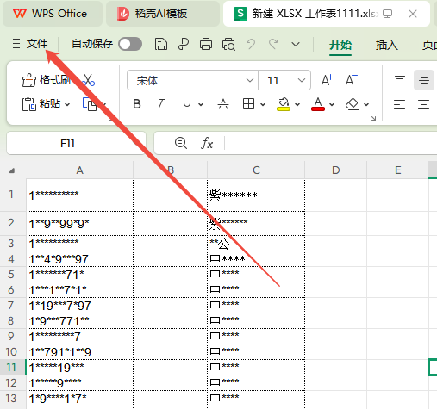Click the Middle Align icon
The height and width of the screenshot is (409, 437).
424,80
